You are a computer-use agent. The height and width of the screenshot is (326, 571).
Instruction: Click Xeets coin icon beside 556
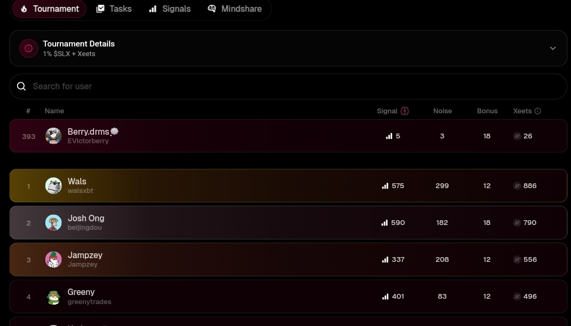tap(517, 259)
